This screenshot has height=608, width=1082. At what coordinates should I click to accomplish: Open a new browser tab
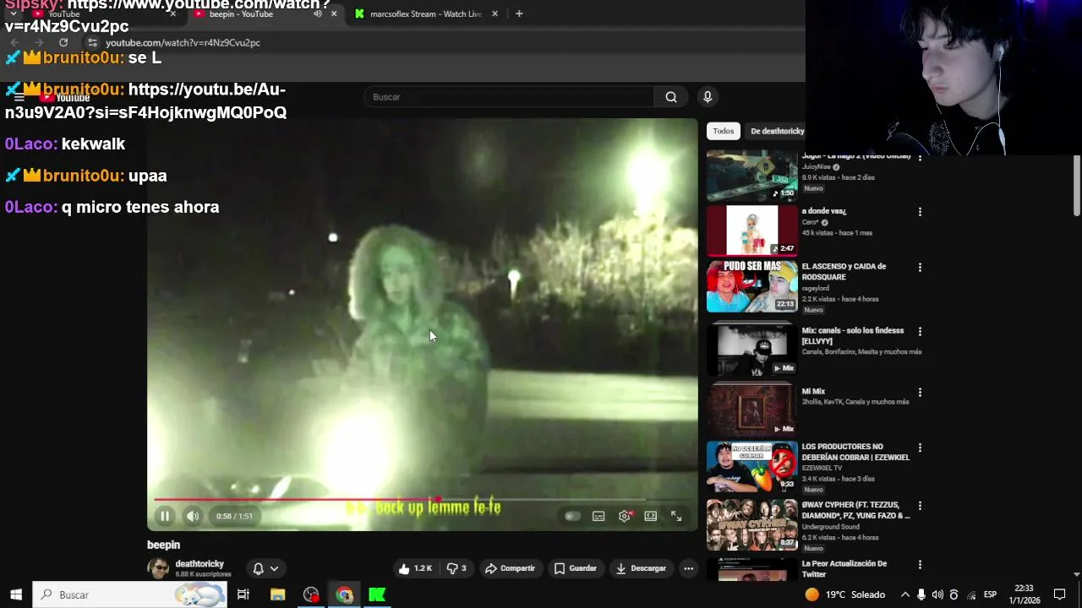[519, 14]
